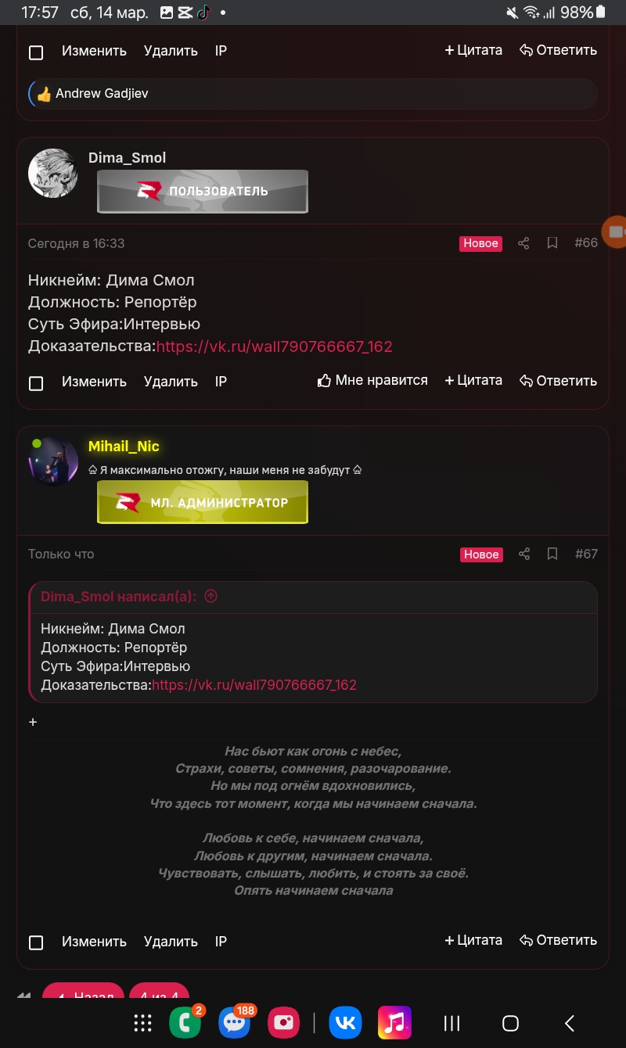Click Изменить on post #66
626x1048 pixels.
[x=94, y=382]
